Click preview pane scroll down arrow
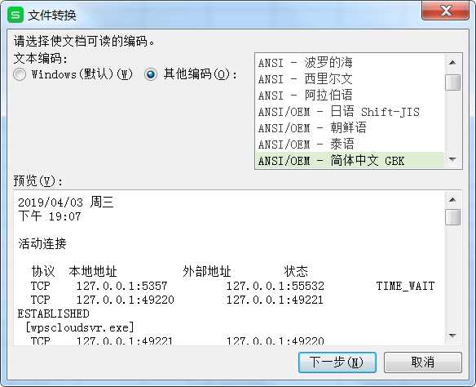 click(x=452, y=336)
